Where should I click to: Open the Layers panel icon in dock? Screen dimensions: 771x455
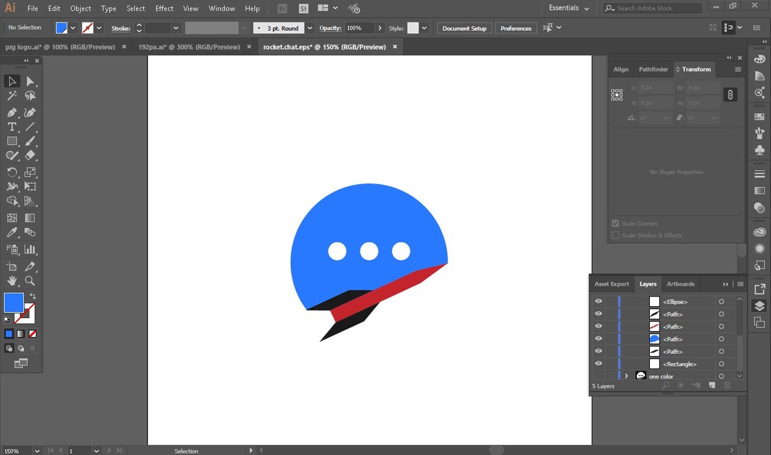(759, 306)
